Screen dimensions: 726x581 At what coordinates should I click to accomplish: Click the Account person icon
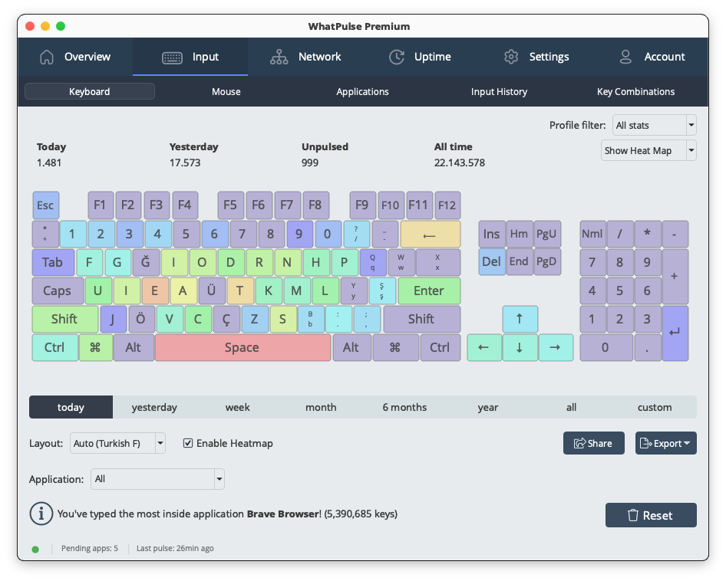[x=626, y=57]
